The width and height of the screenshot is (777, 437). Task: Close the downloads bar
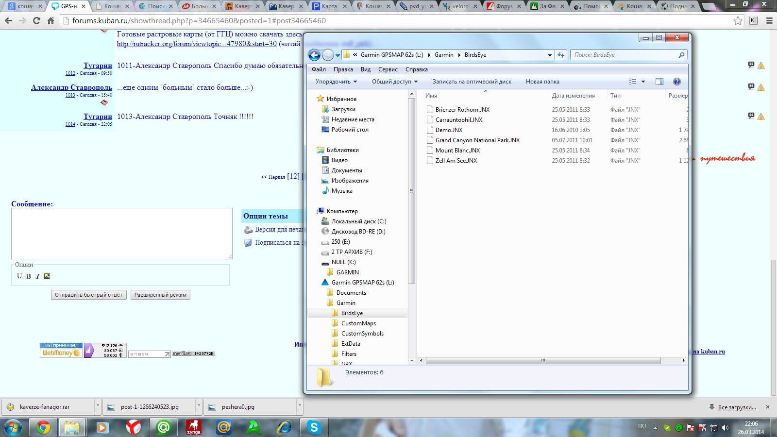(x=768, y=407)
